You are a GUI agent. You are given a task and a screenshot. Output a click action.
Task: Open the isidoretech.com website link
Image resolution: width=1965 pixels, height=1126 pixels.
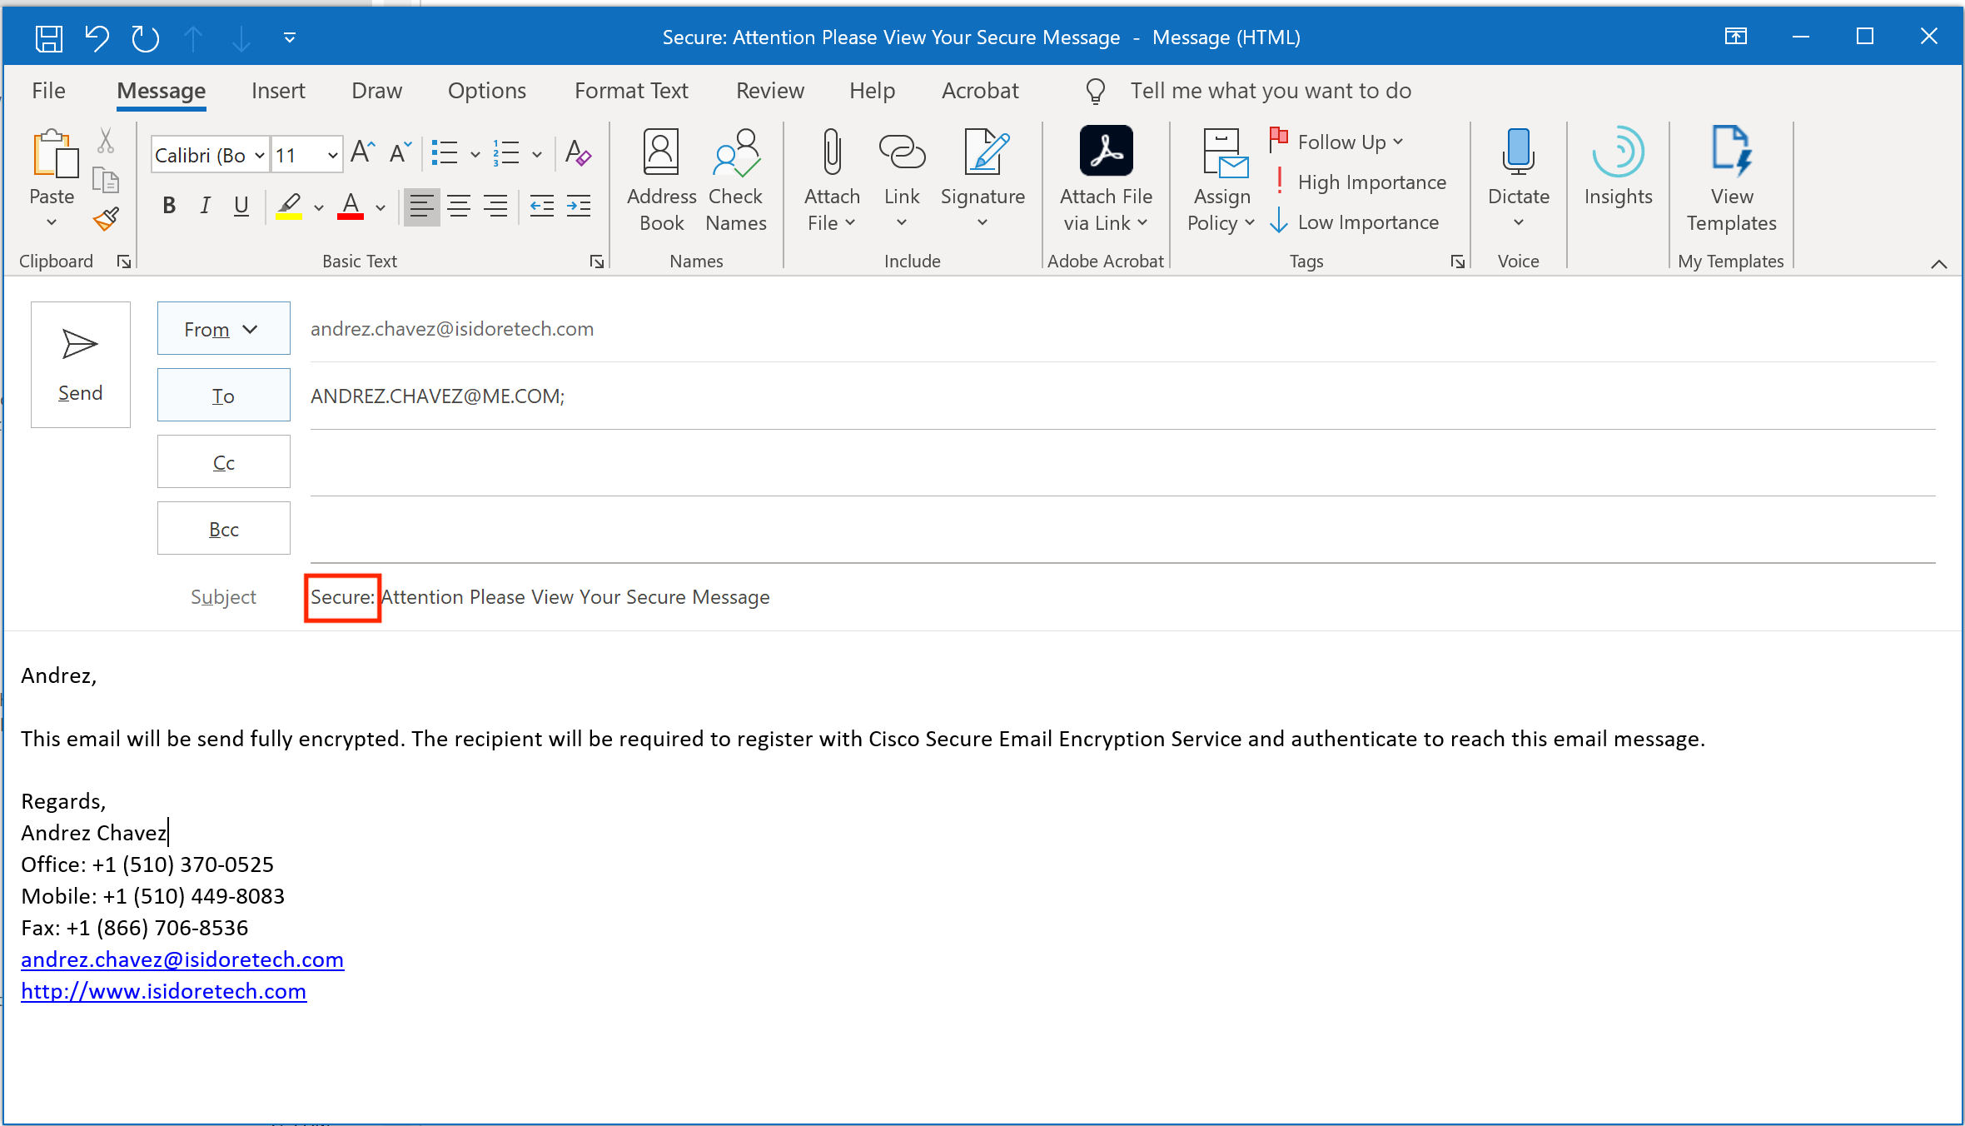tap(163, 991)
